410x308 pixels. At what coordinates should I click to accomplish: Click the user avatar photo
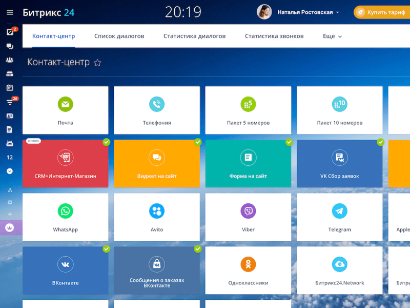tap(264, 12)
